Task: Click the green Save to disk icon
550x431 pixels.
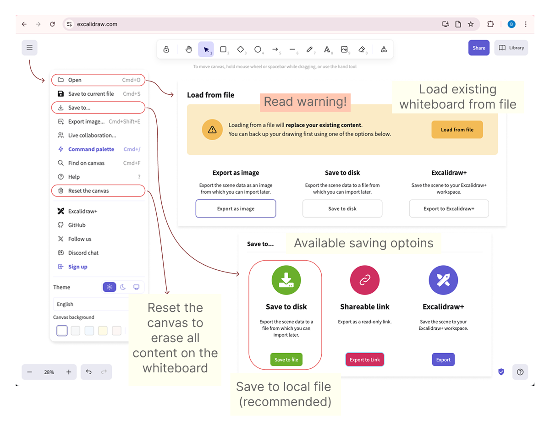Action: point(286,280)
